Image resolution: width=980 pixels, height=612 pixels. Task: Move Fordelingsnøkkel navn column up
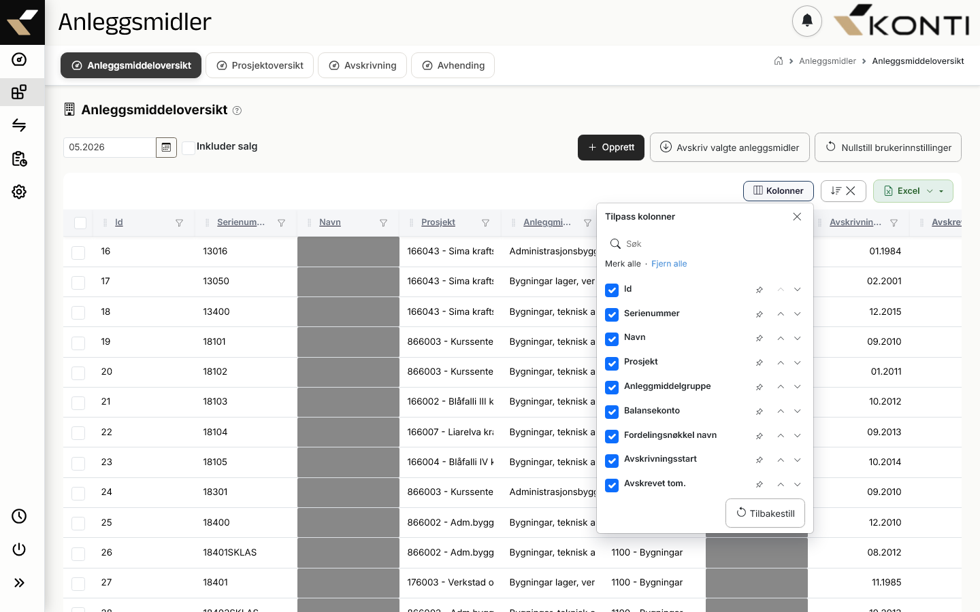pyautogui.click(x=781, y=436)
